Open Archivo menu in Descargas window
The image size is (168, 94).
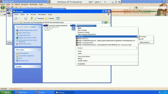coord(16,15)
